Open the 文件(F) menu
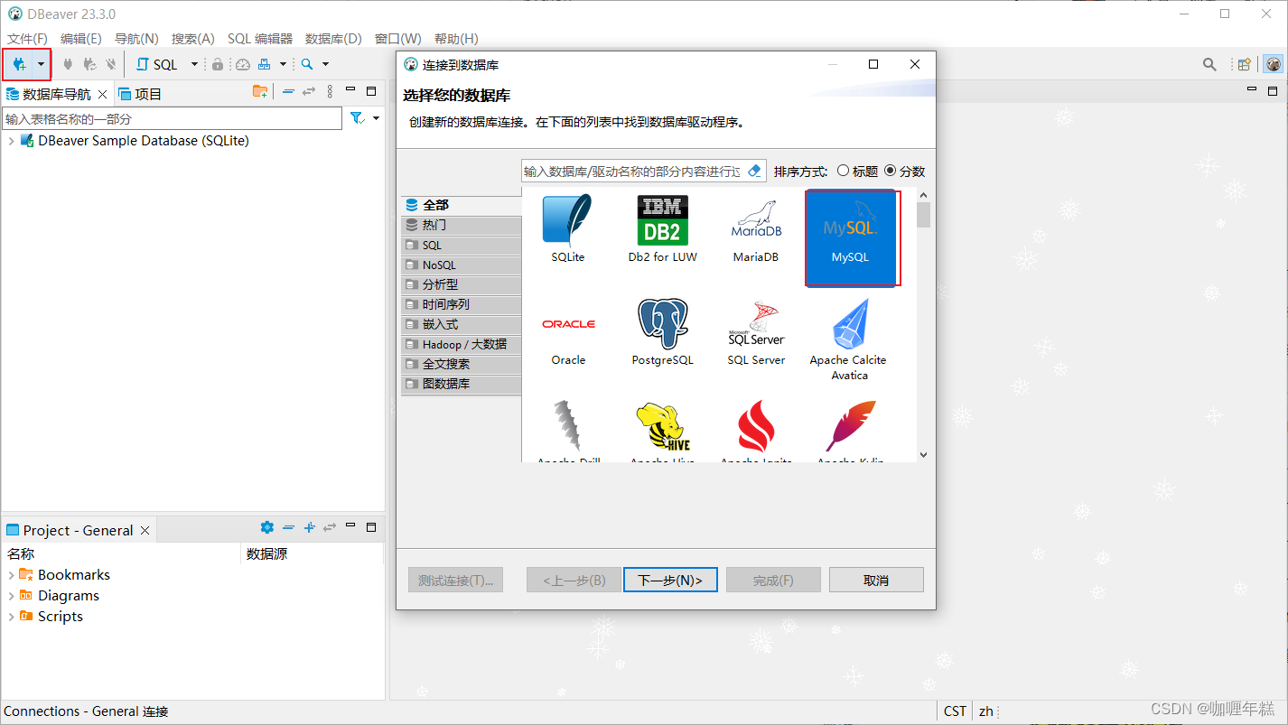The width and height of the screenshot is (1288, 725). (27, 39)
